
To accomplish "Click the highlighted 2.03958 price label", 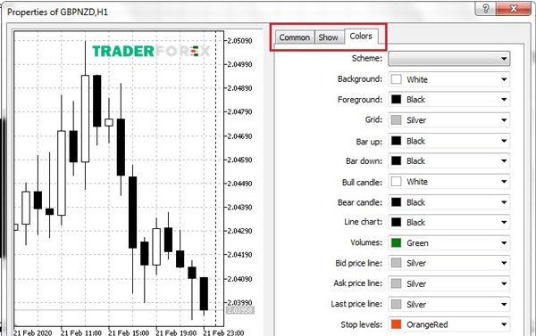I will click(240, 310).
